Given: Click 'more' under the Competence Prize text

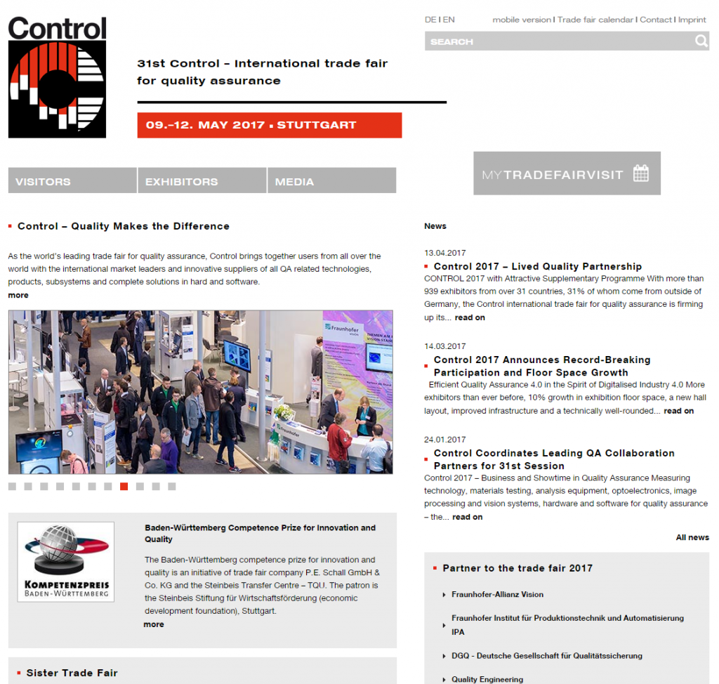Looking at the screenshot, I should click(154, 624).
